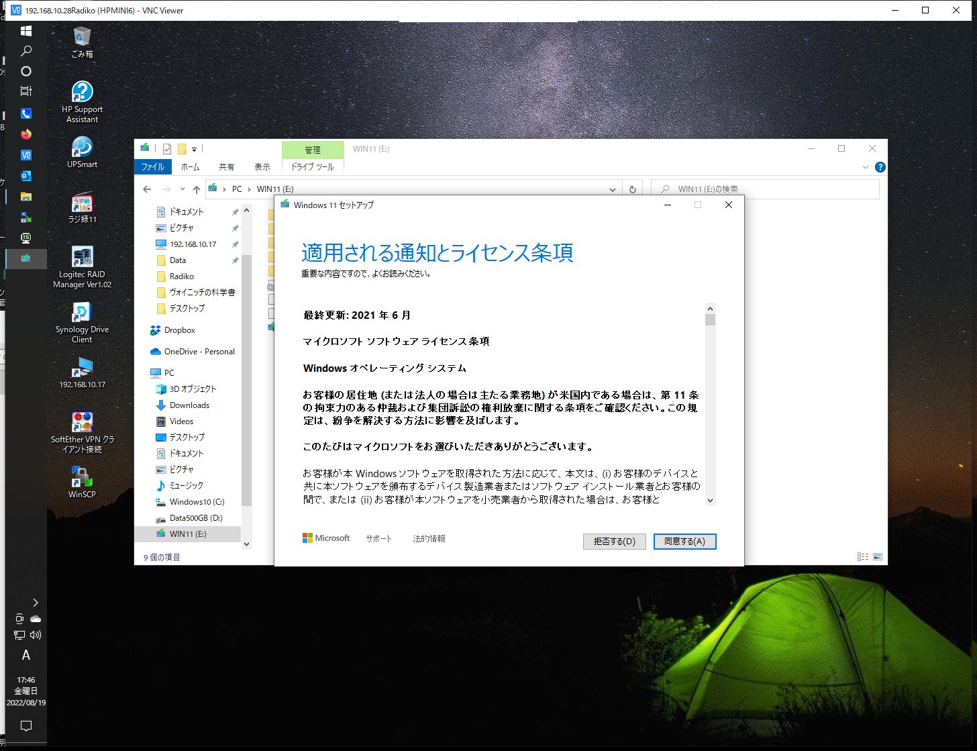Click the 拒否する(D) decline button
The width and height of the screenshot is (977, 751).
coord(614,542)
